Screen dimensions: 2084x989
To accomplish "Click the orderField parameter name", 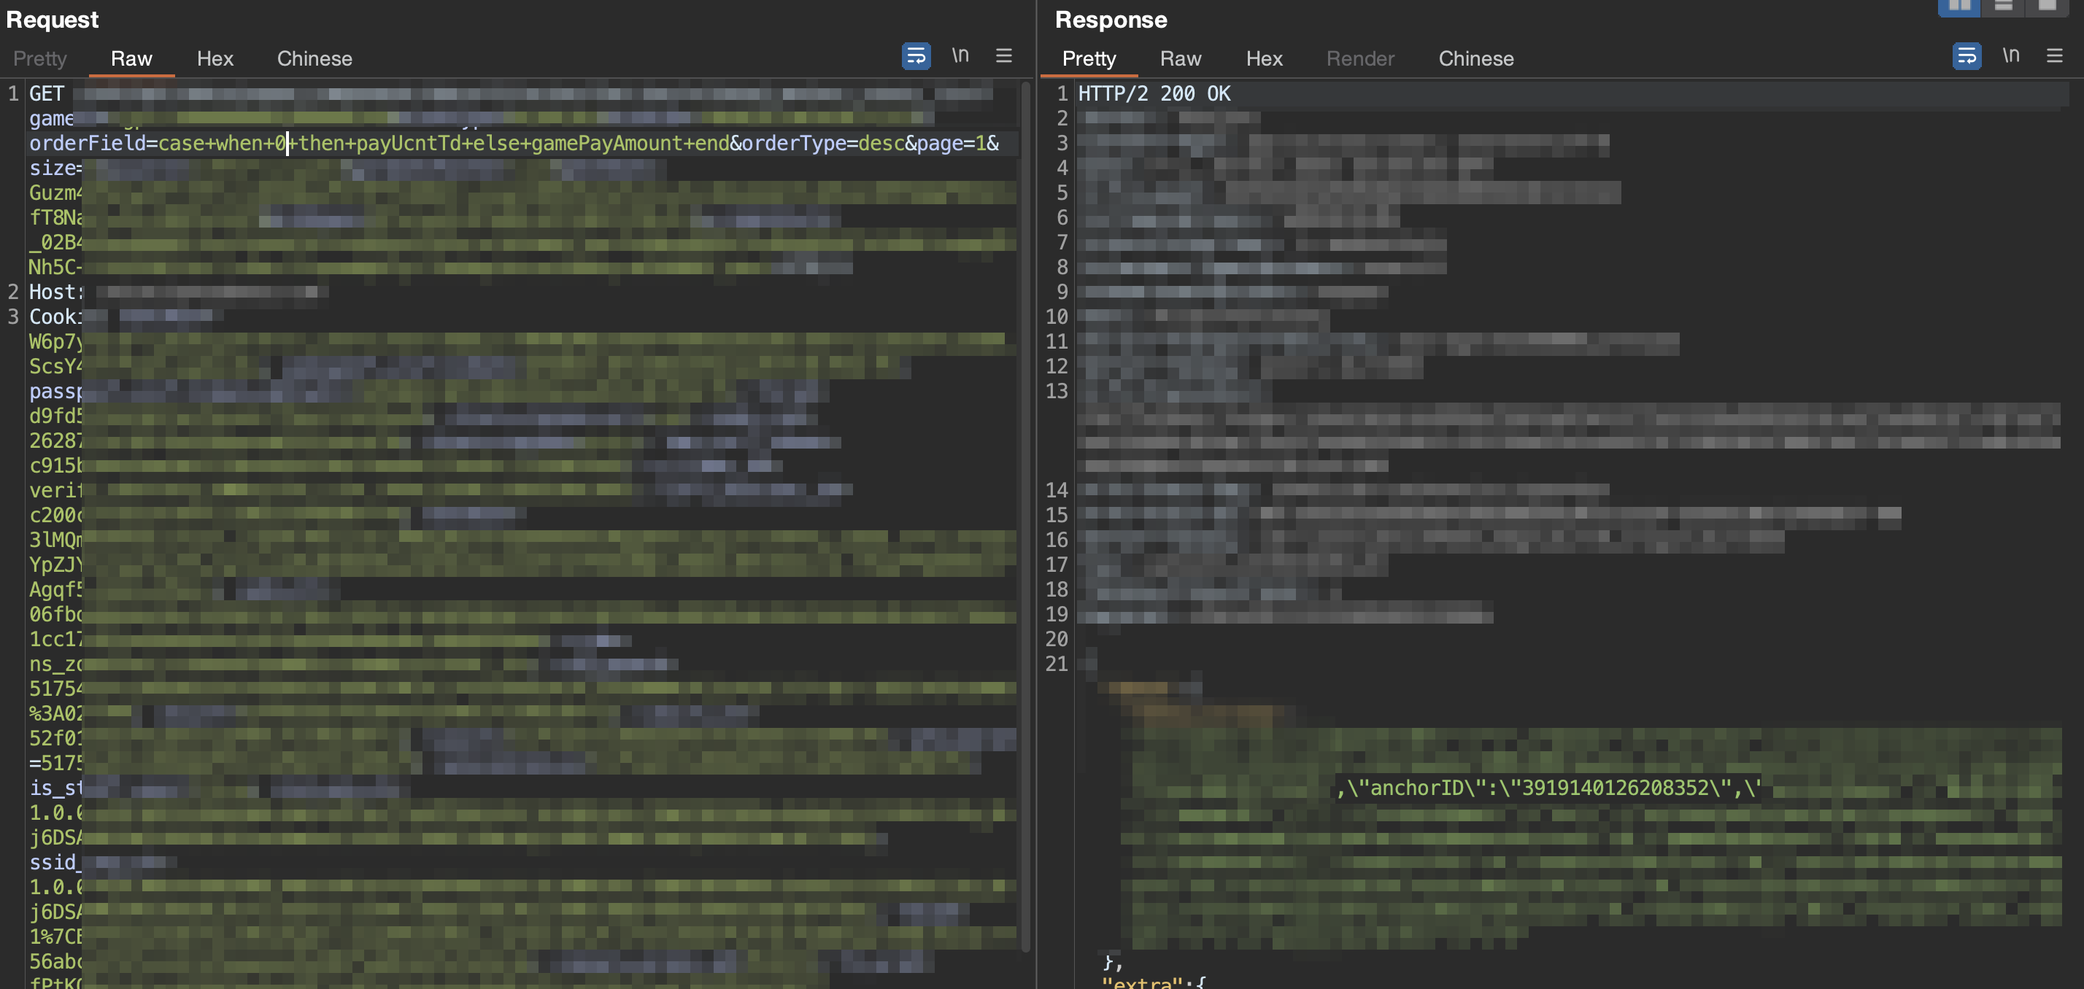I will pos(88,143).
